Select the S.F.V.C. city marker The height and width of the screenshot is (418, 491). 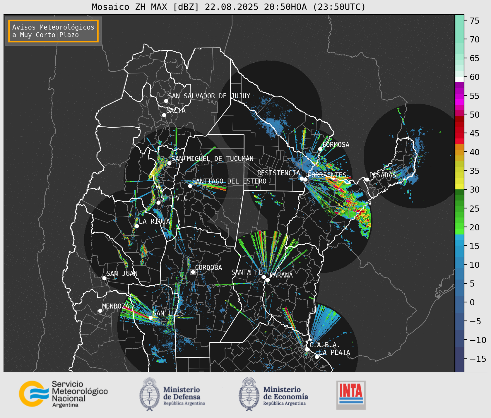158,203
